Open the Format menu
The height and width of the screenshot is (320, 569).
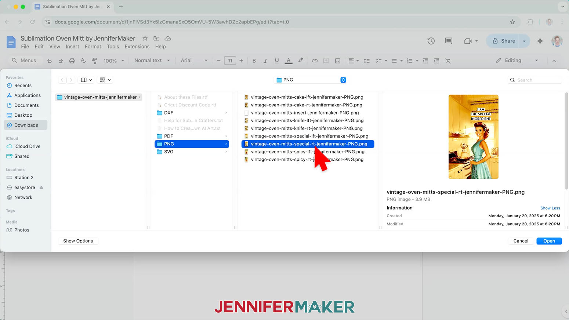93,47
